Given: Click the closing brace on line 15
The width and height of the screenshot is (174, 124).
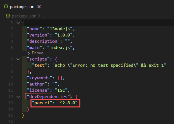Looking at the screenshot, I should tap(23, 115).
